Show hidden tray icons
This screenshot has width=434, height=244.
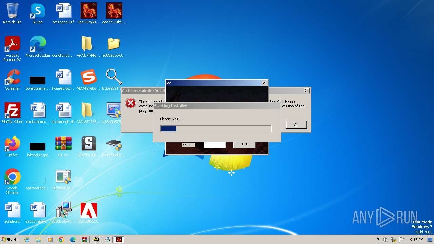pos(378,240)
